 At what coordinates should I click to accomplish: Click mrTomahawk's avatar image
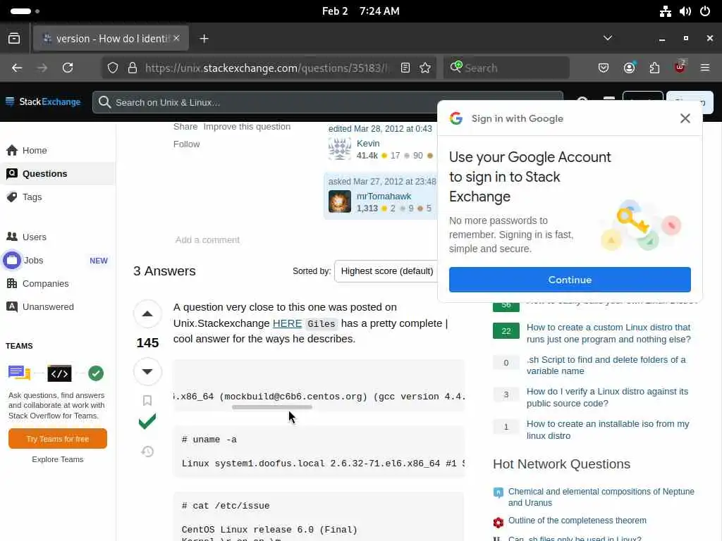(340, 201)
